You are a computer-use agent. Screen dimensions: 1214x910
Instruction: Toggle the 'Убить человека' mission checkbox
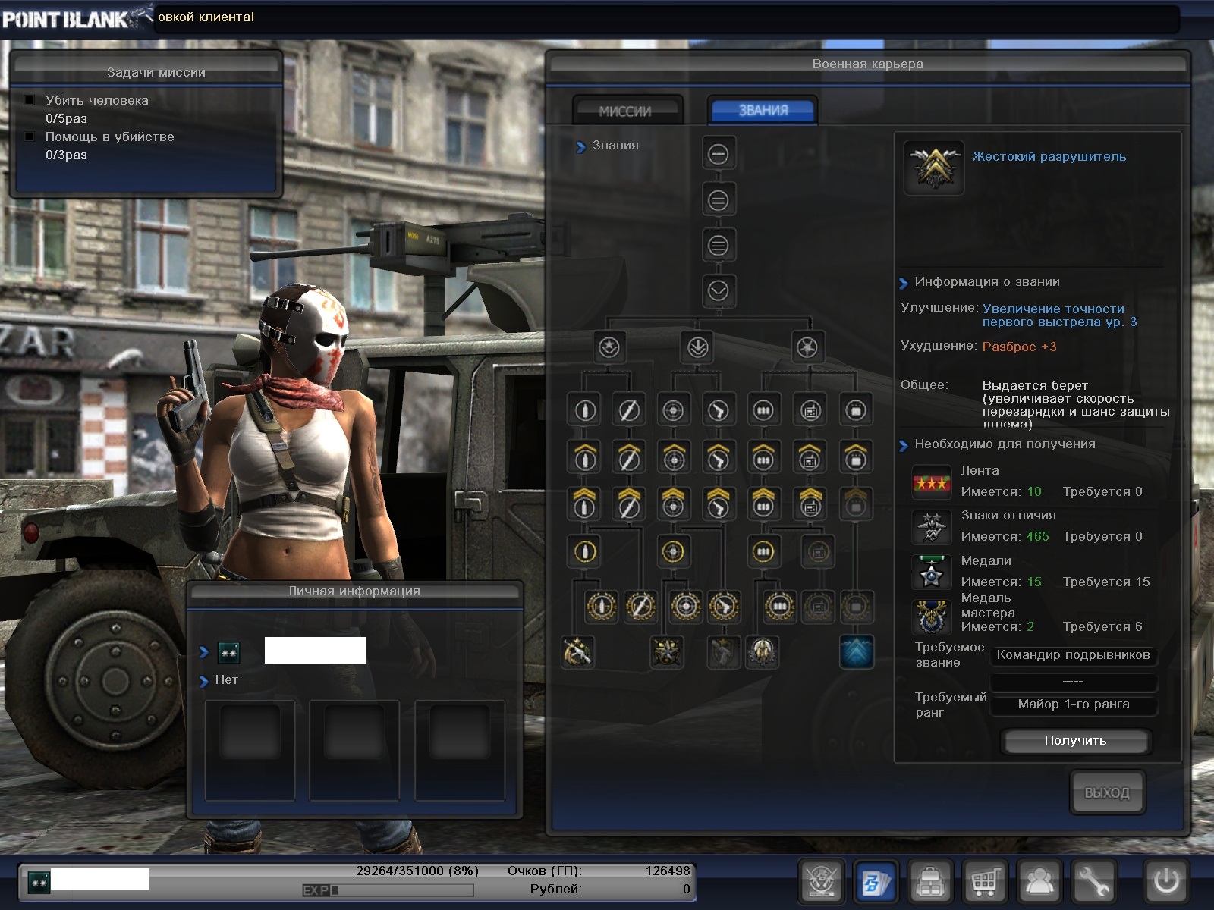(x=30, y=100)
